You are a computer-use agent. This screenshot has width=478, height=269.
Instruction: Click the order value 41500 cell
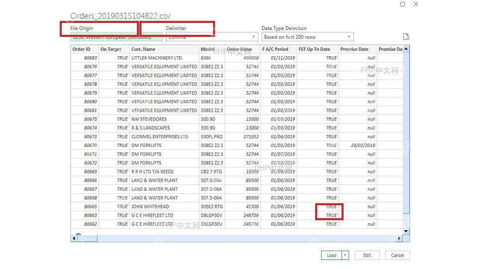coord(242,206)
